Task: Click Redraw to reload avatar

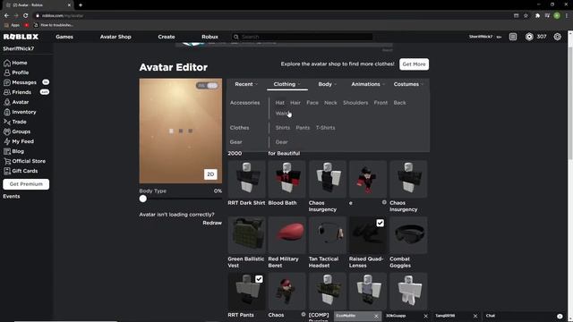Action: pos(212,223)
